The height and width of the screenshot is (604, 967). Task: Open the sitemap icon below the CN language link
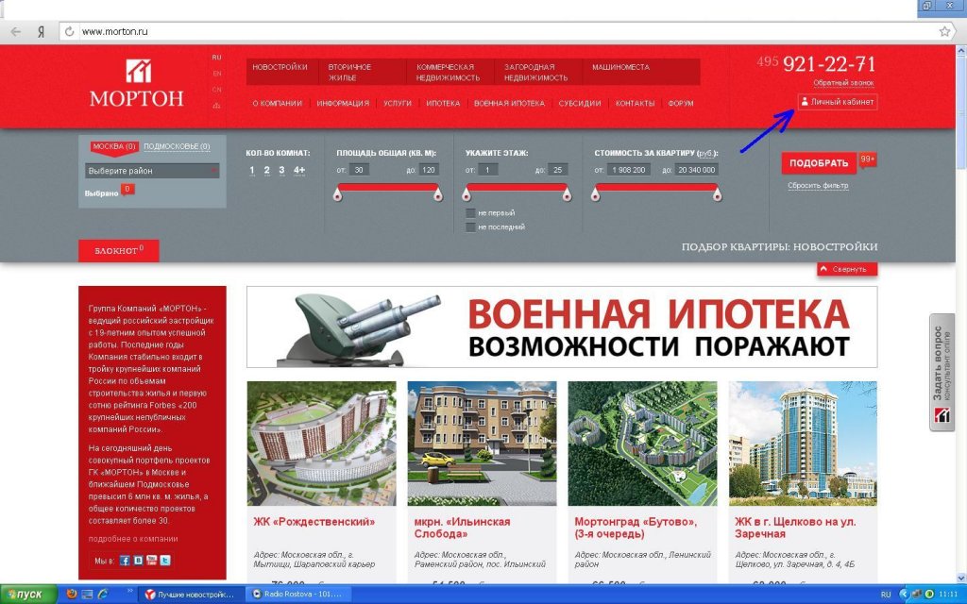[216, 106]
